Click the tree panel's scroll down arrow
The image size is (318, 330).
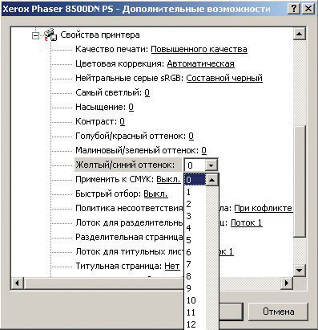[299, 271]
